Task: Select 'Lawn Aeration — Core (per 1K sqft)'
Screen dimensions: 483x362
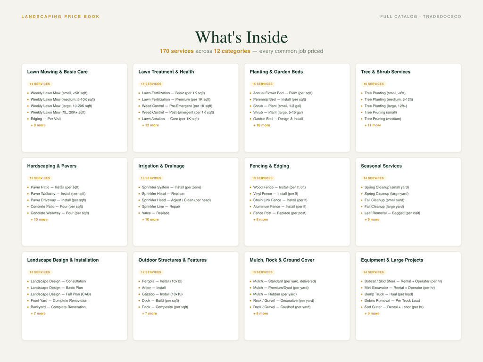Action: coord(170,119)
